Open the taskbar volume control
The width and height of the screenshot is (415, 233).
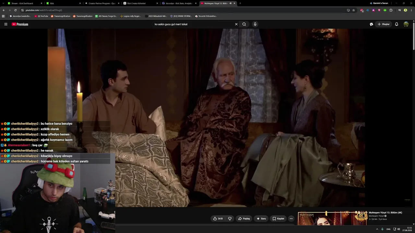click(399, 229)
